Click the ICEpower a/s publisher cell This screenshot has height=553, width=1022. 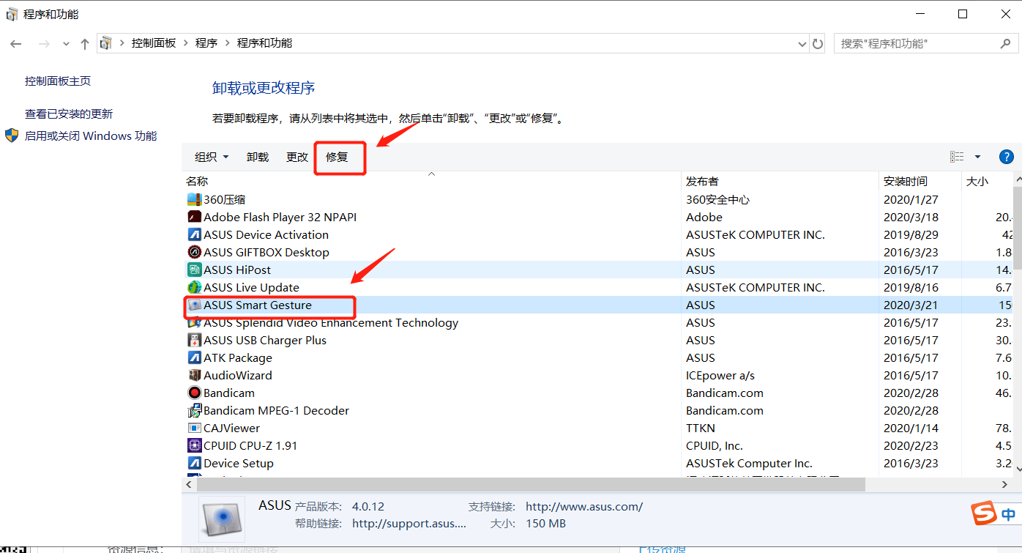coord(720,375)
